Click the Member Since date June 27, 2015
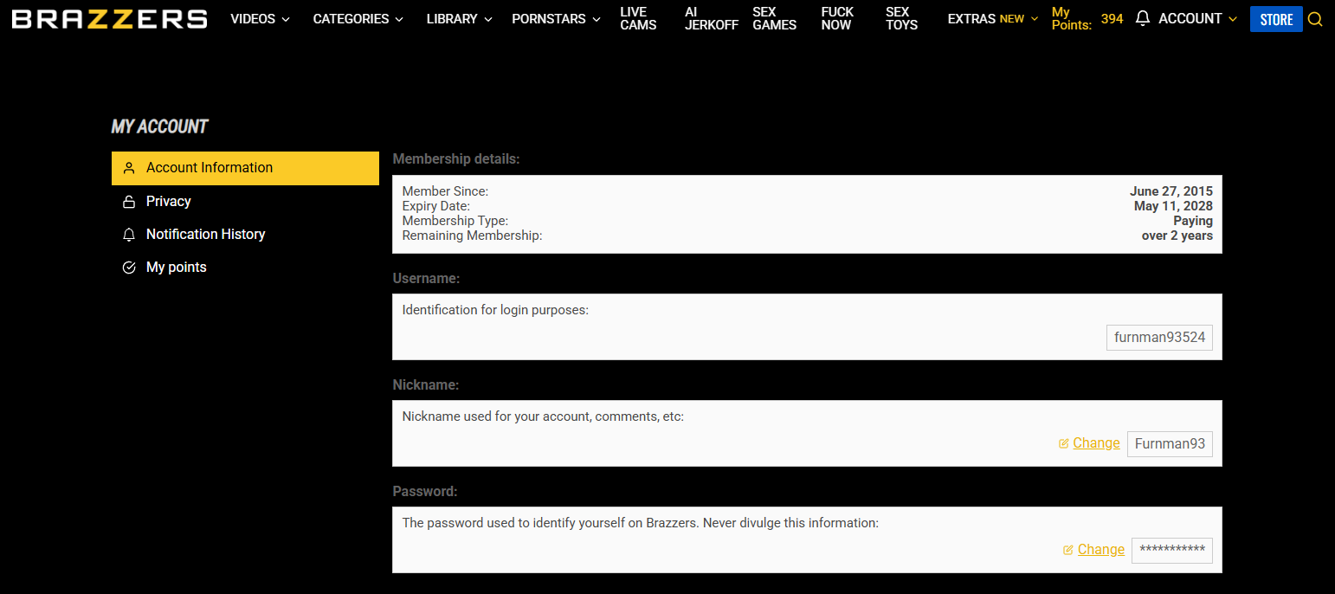 [1171, 191]
